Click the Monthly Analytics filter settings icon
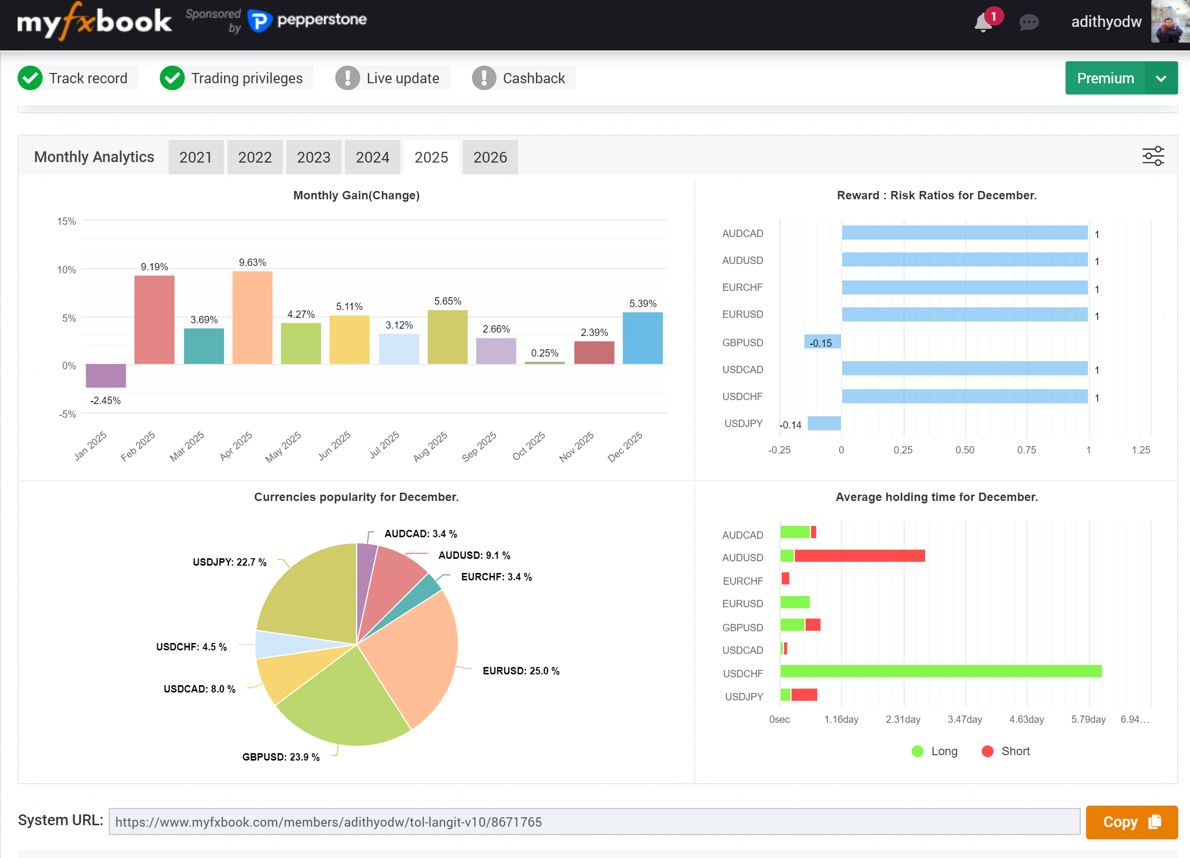The width and height of the screenshot is (1190, 858). coord(1153,156)
